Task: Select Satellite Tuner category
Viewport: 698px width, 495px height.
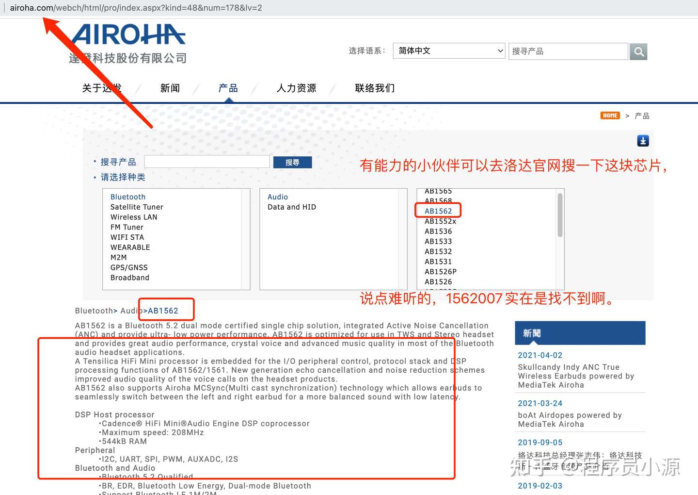Action: pyautogui.click(x=137, y=207)
